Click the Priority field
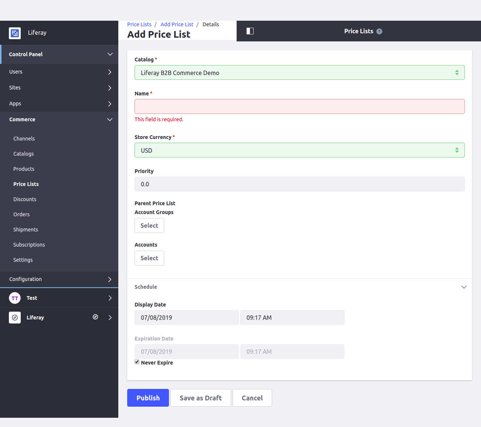This screenshot has height=427, width=481. pyautogui.click(x=299, y=184)
